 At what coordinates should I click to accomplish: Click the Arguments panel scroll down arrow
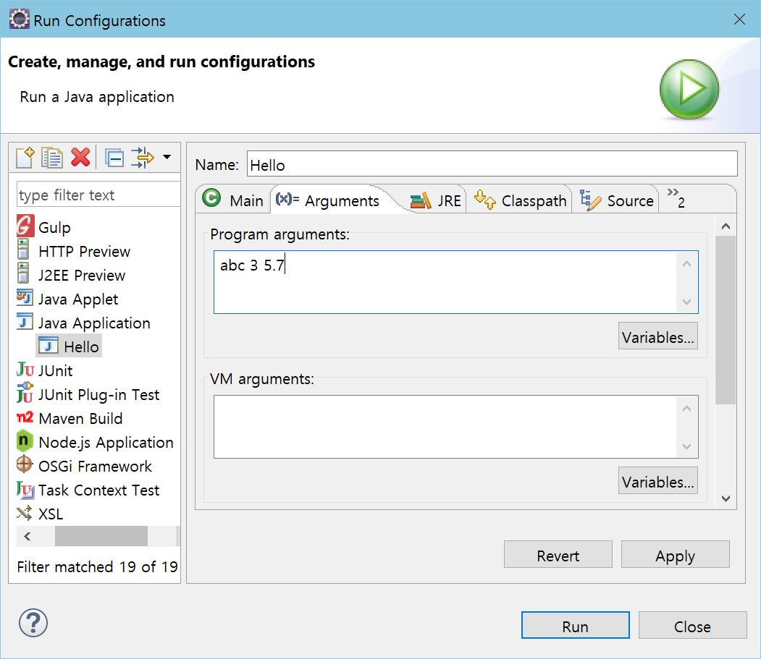pyautogui.click(x=726, y=498)
